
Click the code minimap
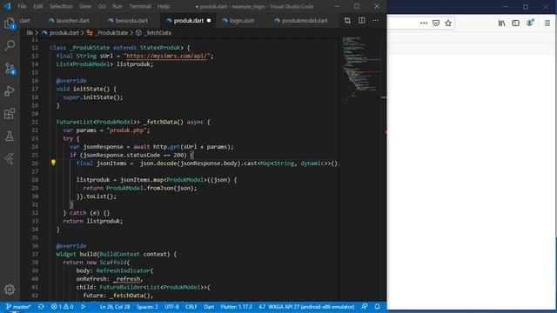point(362,71)
